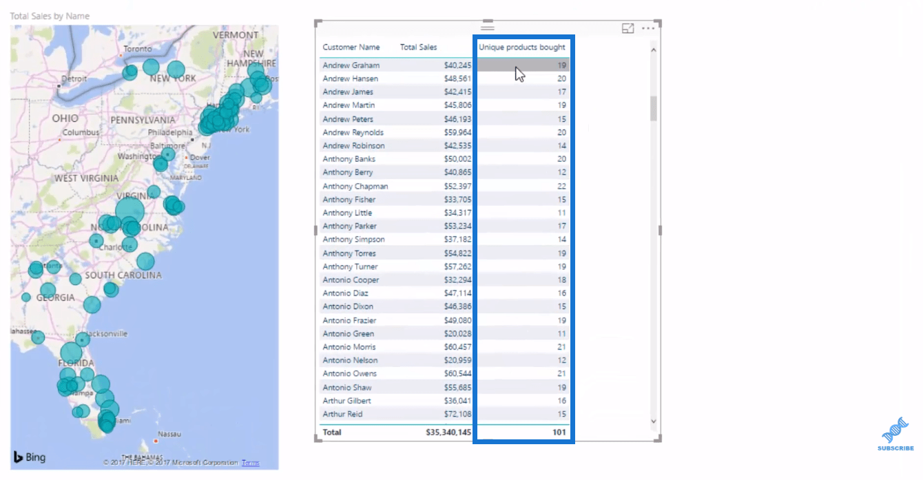The height and width of the screenshot is (480, 923).
Task: Sort by the Customer Name column header
Action: coord(351,48)
